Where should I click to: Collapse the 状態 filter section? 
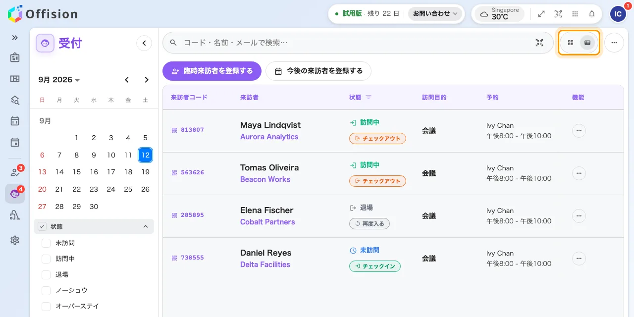point(146,226)
